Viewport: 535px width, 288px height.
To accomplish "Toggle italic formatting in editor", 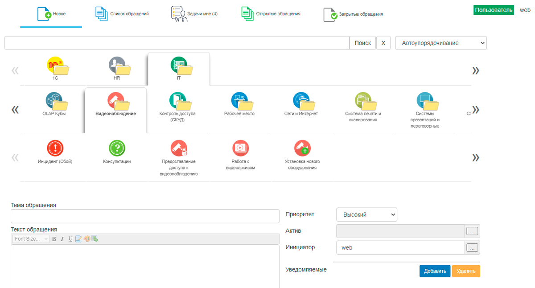I will (x=62, y=239).
